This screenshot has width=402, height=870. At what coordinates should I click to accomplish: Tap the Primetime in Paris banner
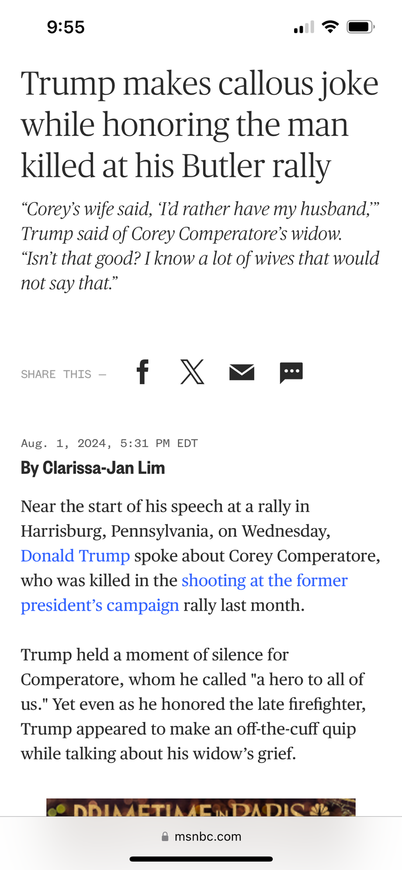[201, 807]
